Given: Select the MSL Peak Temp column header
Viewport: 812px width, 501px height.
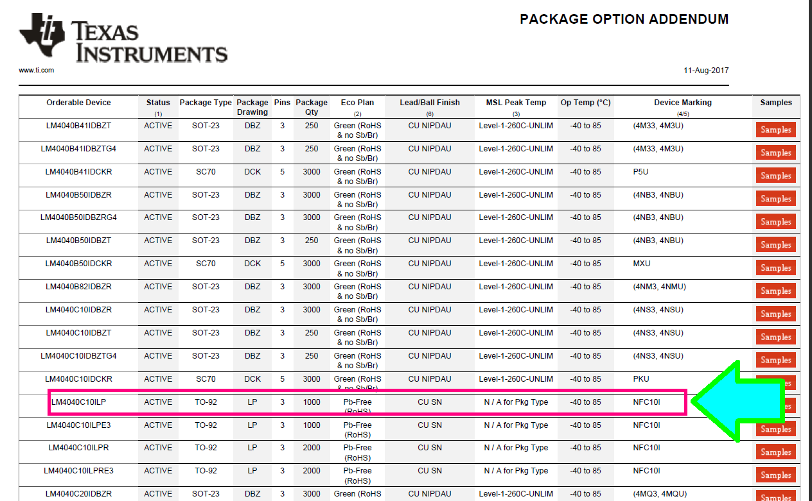Looking at the screenshot, I should (x=516, y=103).
